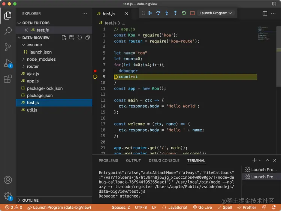This screenshot has width=281, height=211.
Task: Click the Spell status bar item
Action: click(x=225, y=207)
